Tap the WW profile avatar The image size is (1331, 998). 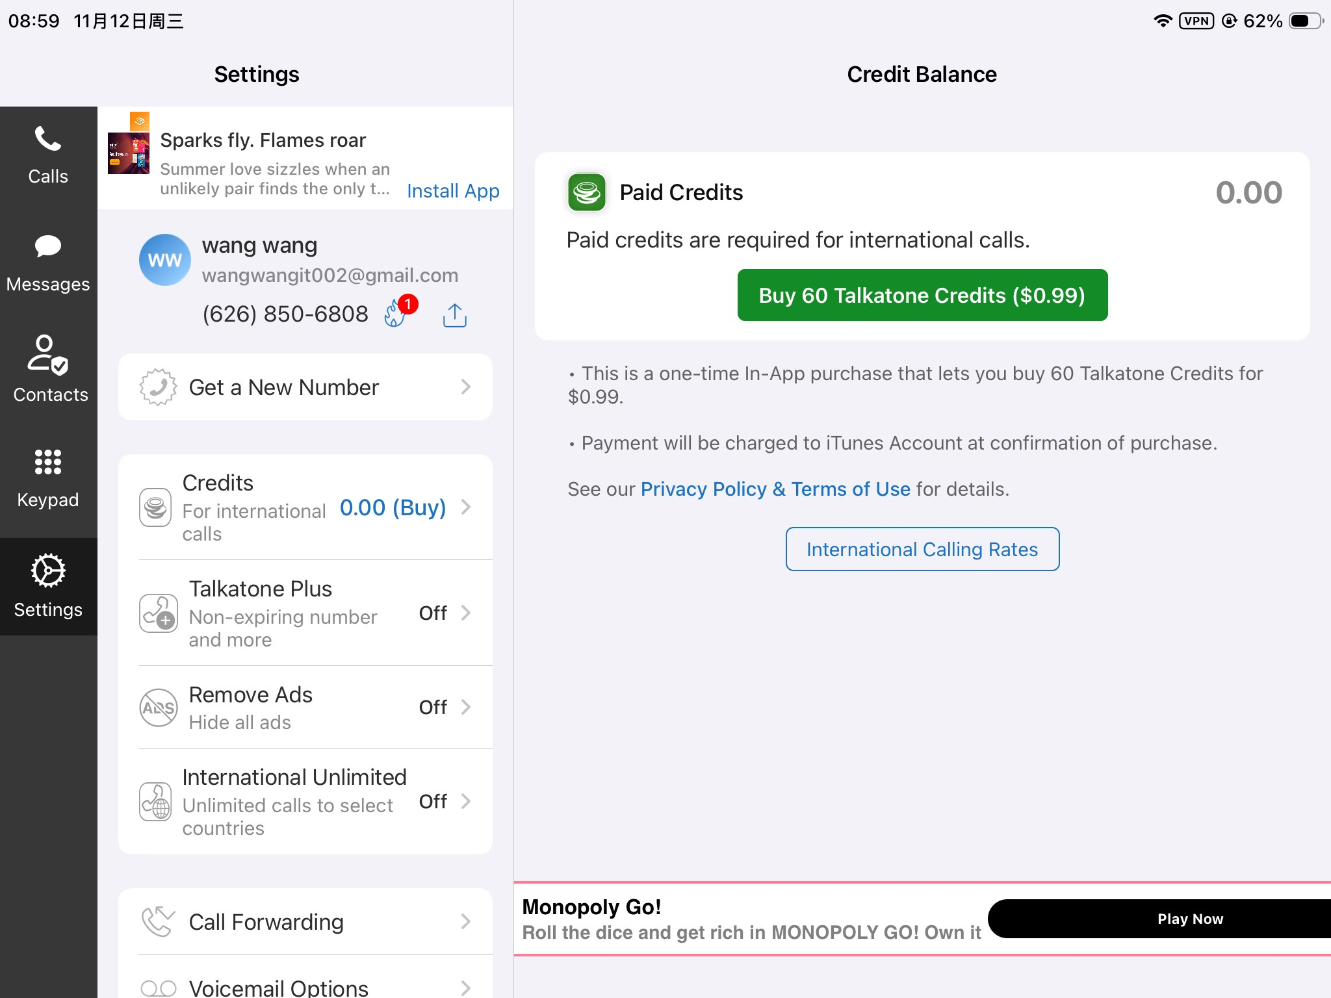click(164, 260)
